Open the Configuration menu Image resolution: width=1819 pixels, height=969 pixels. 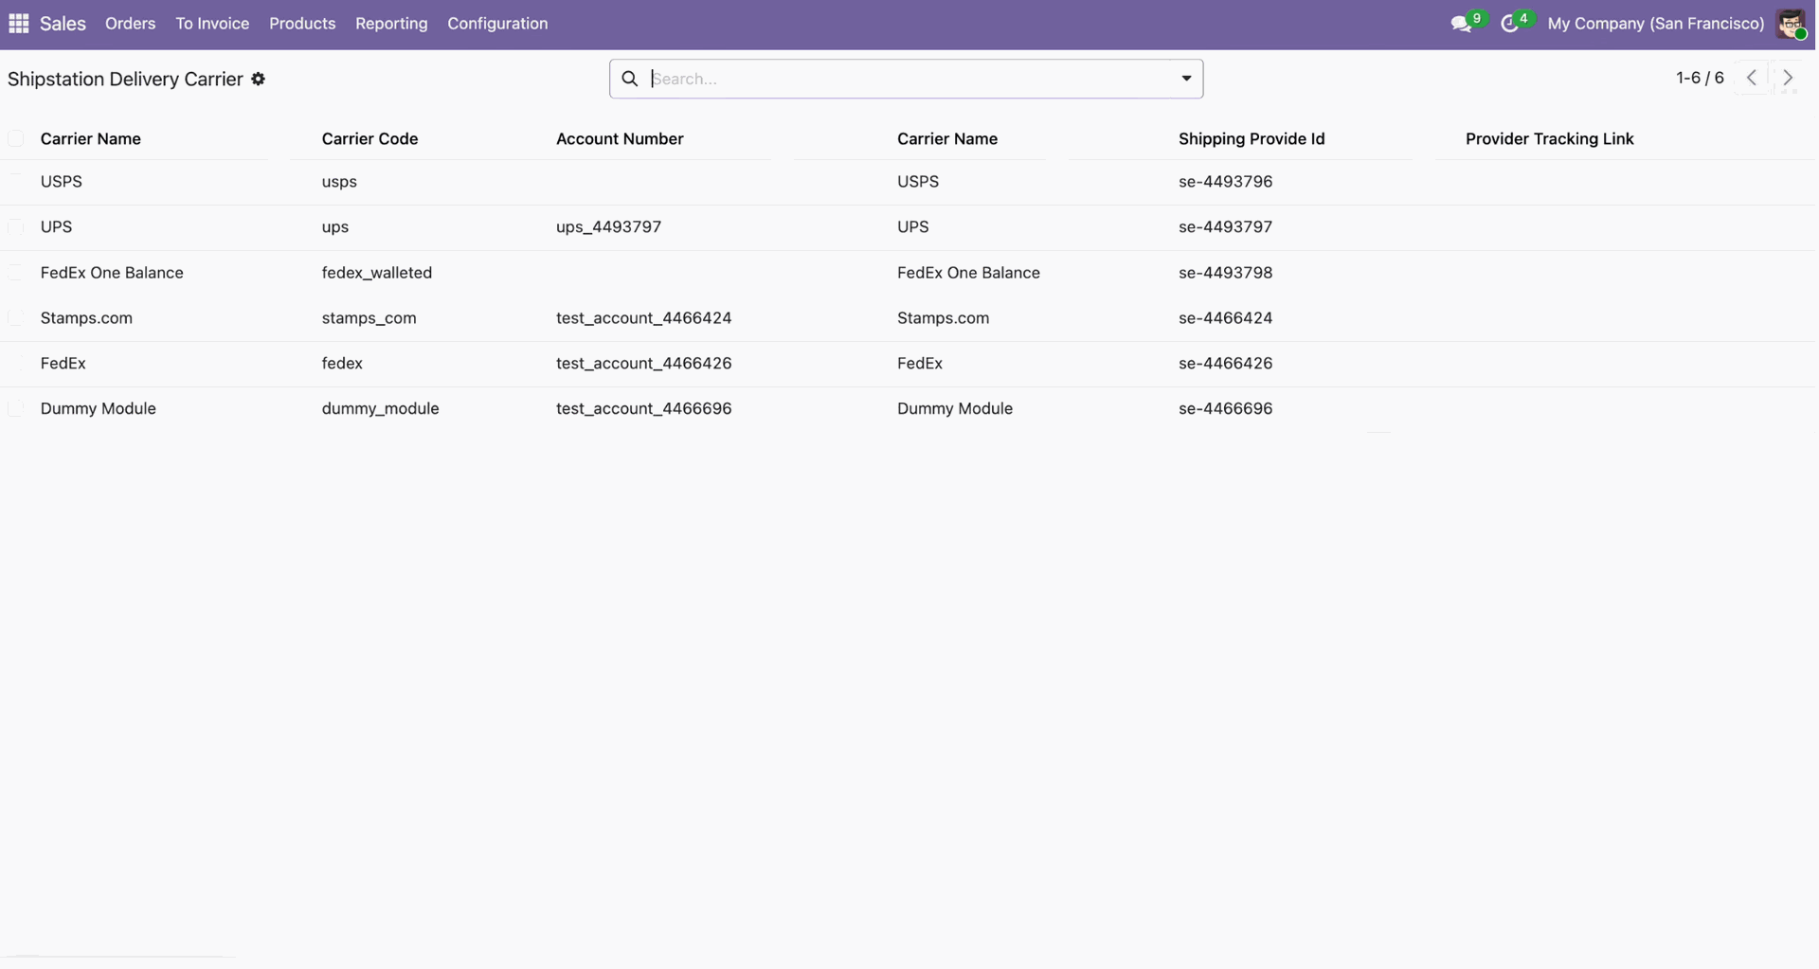coord(497,24)
